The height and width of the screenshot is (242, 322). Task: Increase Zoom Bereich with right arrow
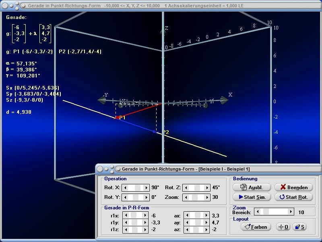click(x=291, y=211)
